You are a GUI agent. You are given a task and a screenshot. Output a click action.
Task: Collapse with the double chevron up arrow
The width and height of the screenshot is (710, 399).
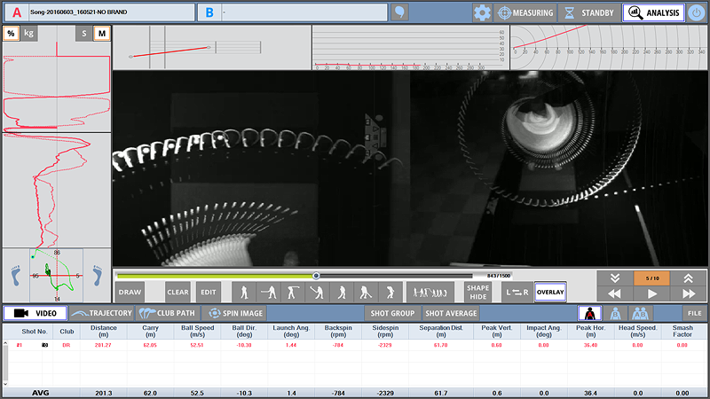(689, 278)
